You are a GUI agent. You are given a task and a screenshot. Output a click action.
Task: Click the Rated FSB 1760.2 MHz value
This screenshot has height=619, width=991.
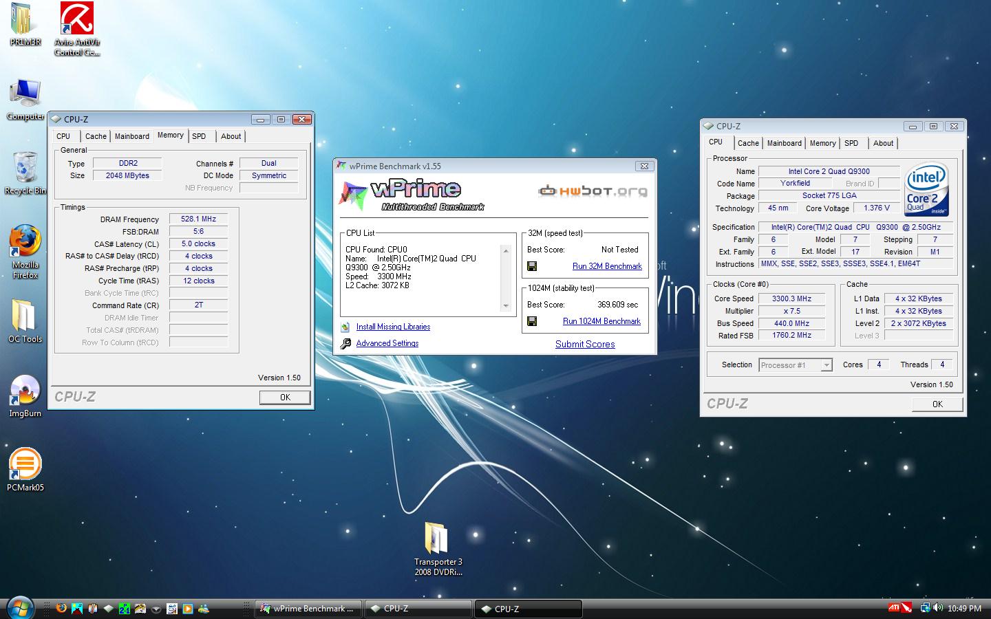791,336
